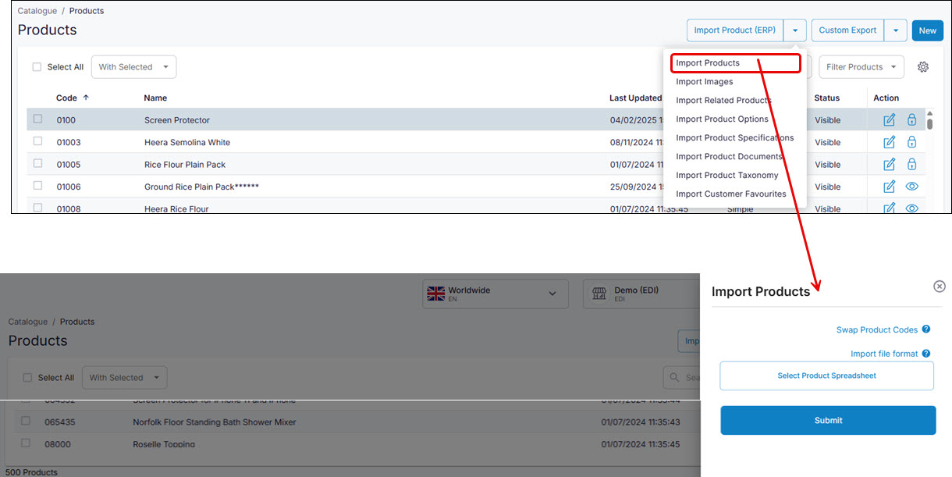Screen dimensions: 952x477
Task: Click the New button
Action: [927, 30]
